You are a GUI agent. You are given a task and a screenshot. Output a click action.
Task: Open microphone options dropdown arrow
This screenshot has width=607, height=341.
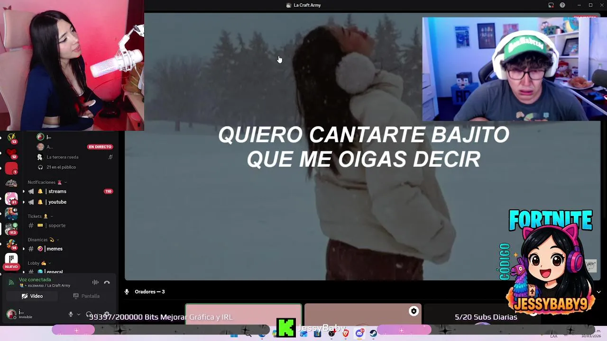(79, 314)
